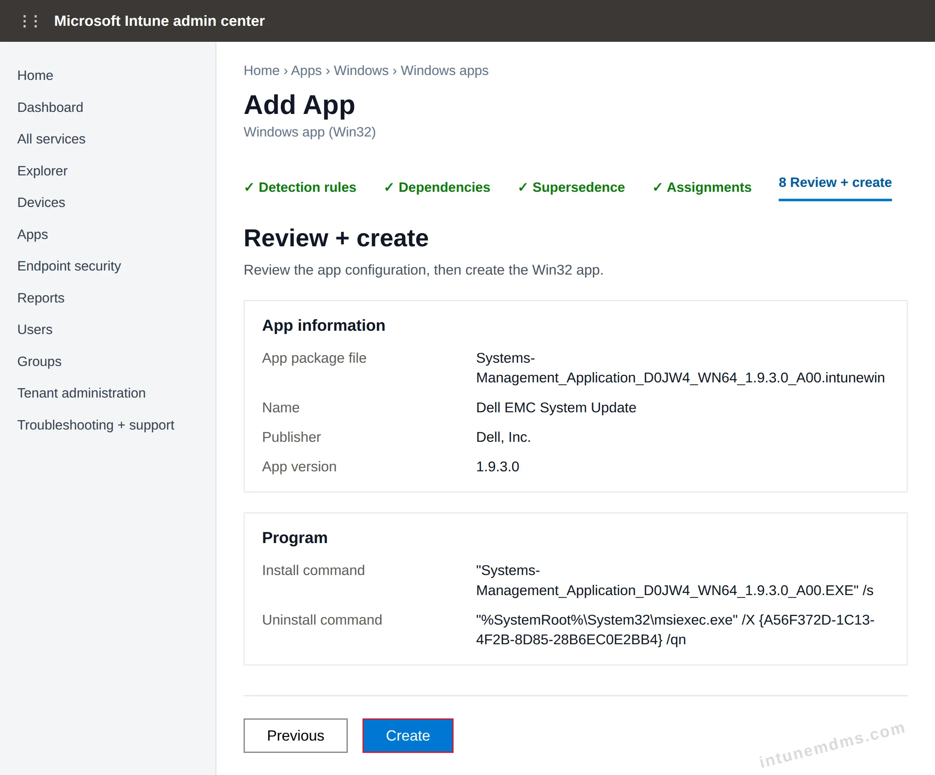
Task: Click the Name label
Action: coord(280,407)
